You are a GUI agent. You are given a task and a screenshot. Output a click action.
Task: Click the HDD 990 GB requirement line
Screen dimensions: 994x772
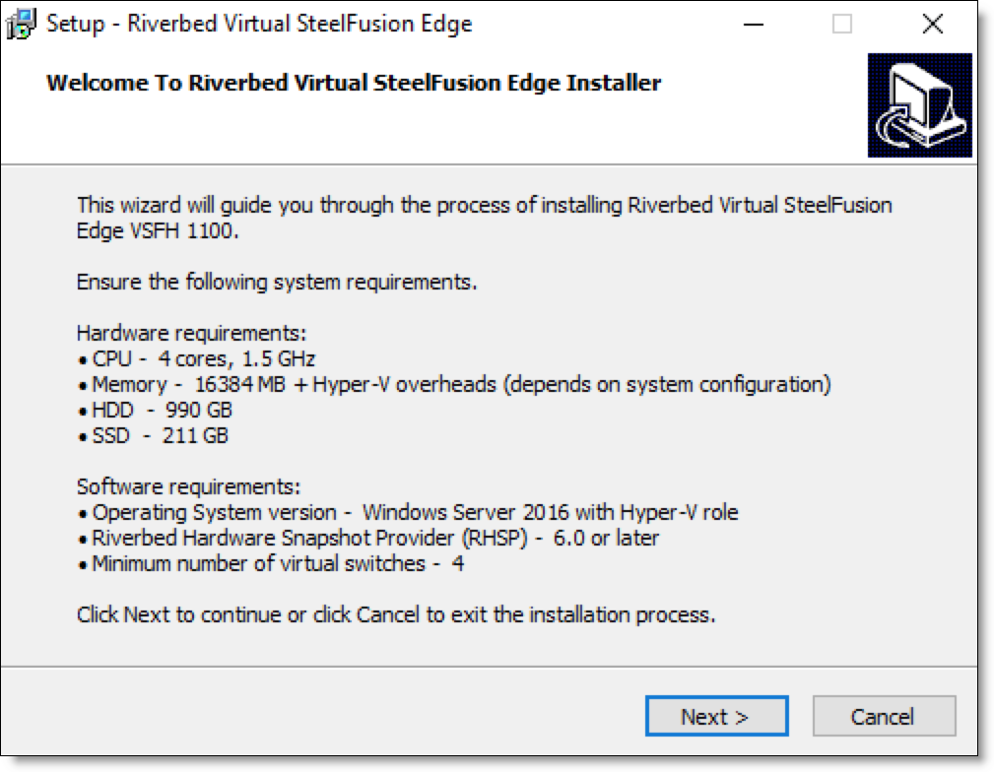155,410
